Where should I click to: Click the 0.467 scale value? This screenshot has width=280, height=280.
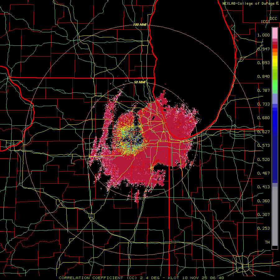(264, 173)
